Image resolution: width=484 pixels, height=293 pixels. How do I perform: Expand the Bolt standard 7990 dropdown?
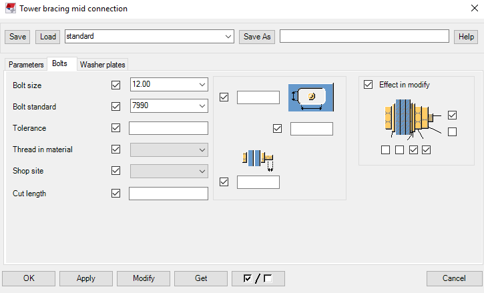pyautogui.click(x=202, y=106)
